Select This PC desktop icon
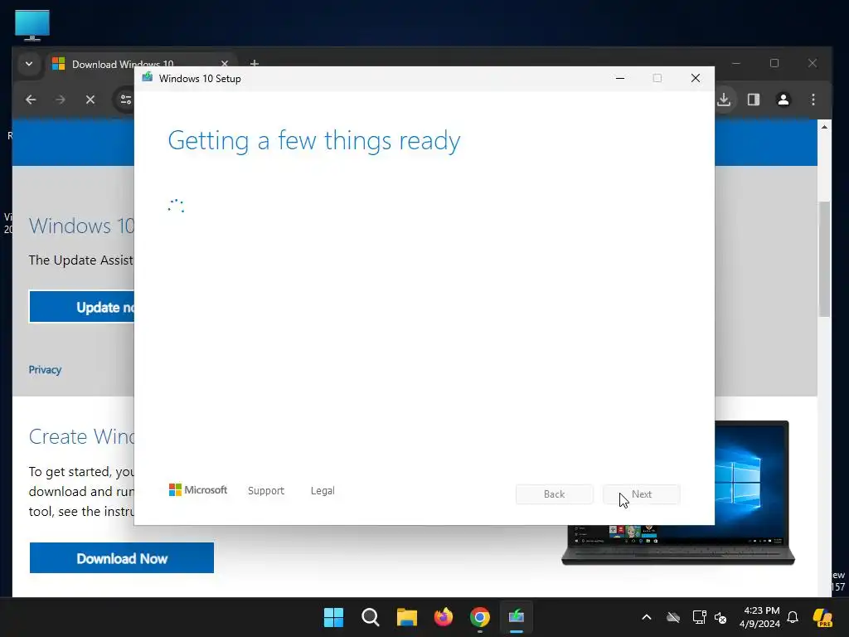849x637 pixels. pyautogui.click(x=32, y=26)
